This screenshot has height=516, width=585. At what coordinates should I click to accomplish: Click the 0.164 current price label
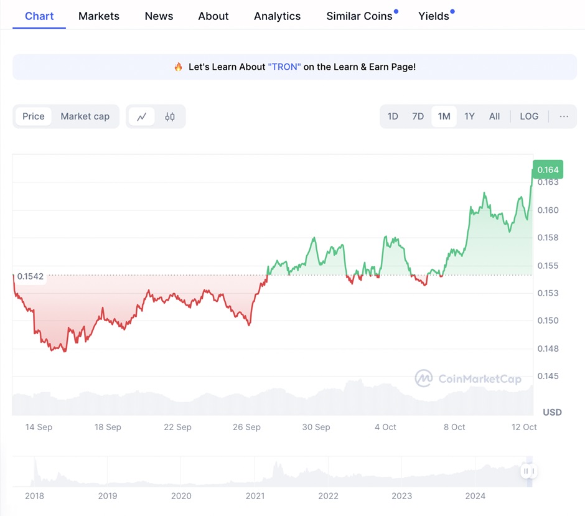548,169
